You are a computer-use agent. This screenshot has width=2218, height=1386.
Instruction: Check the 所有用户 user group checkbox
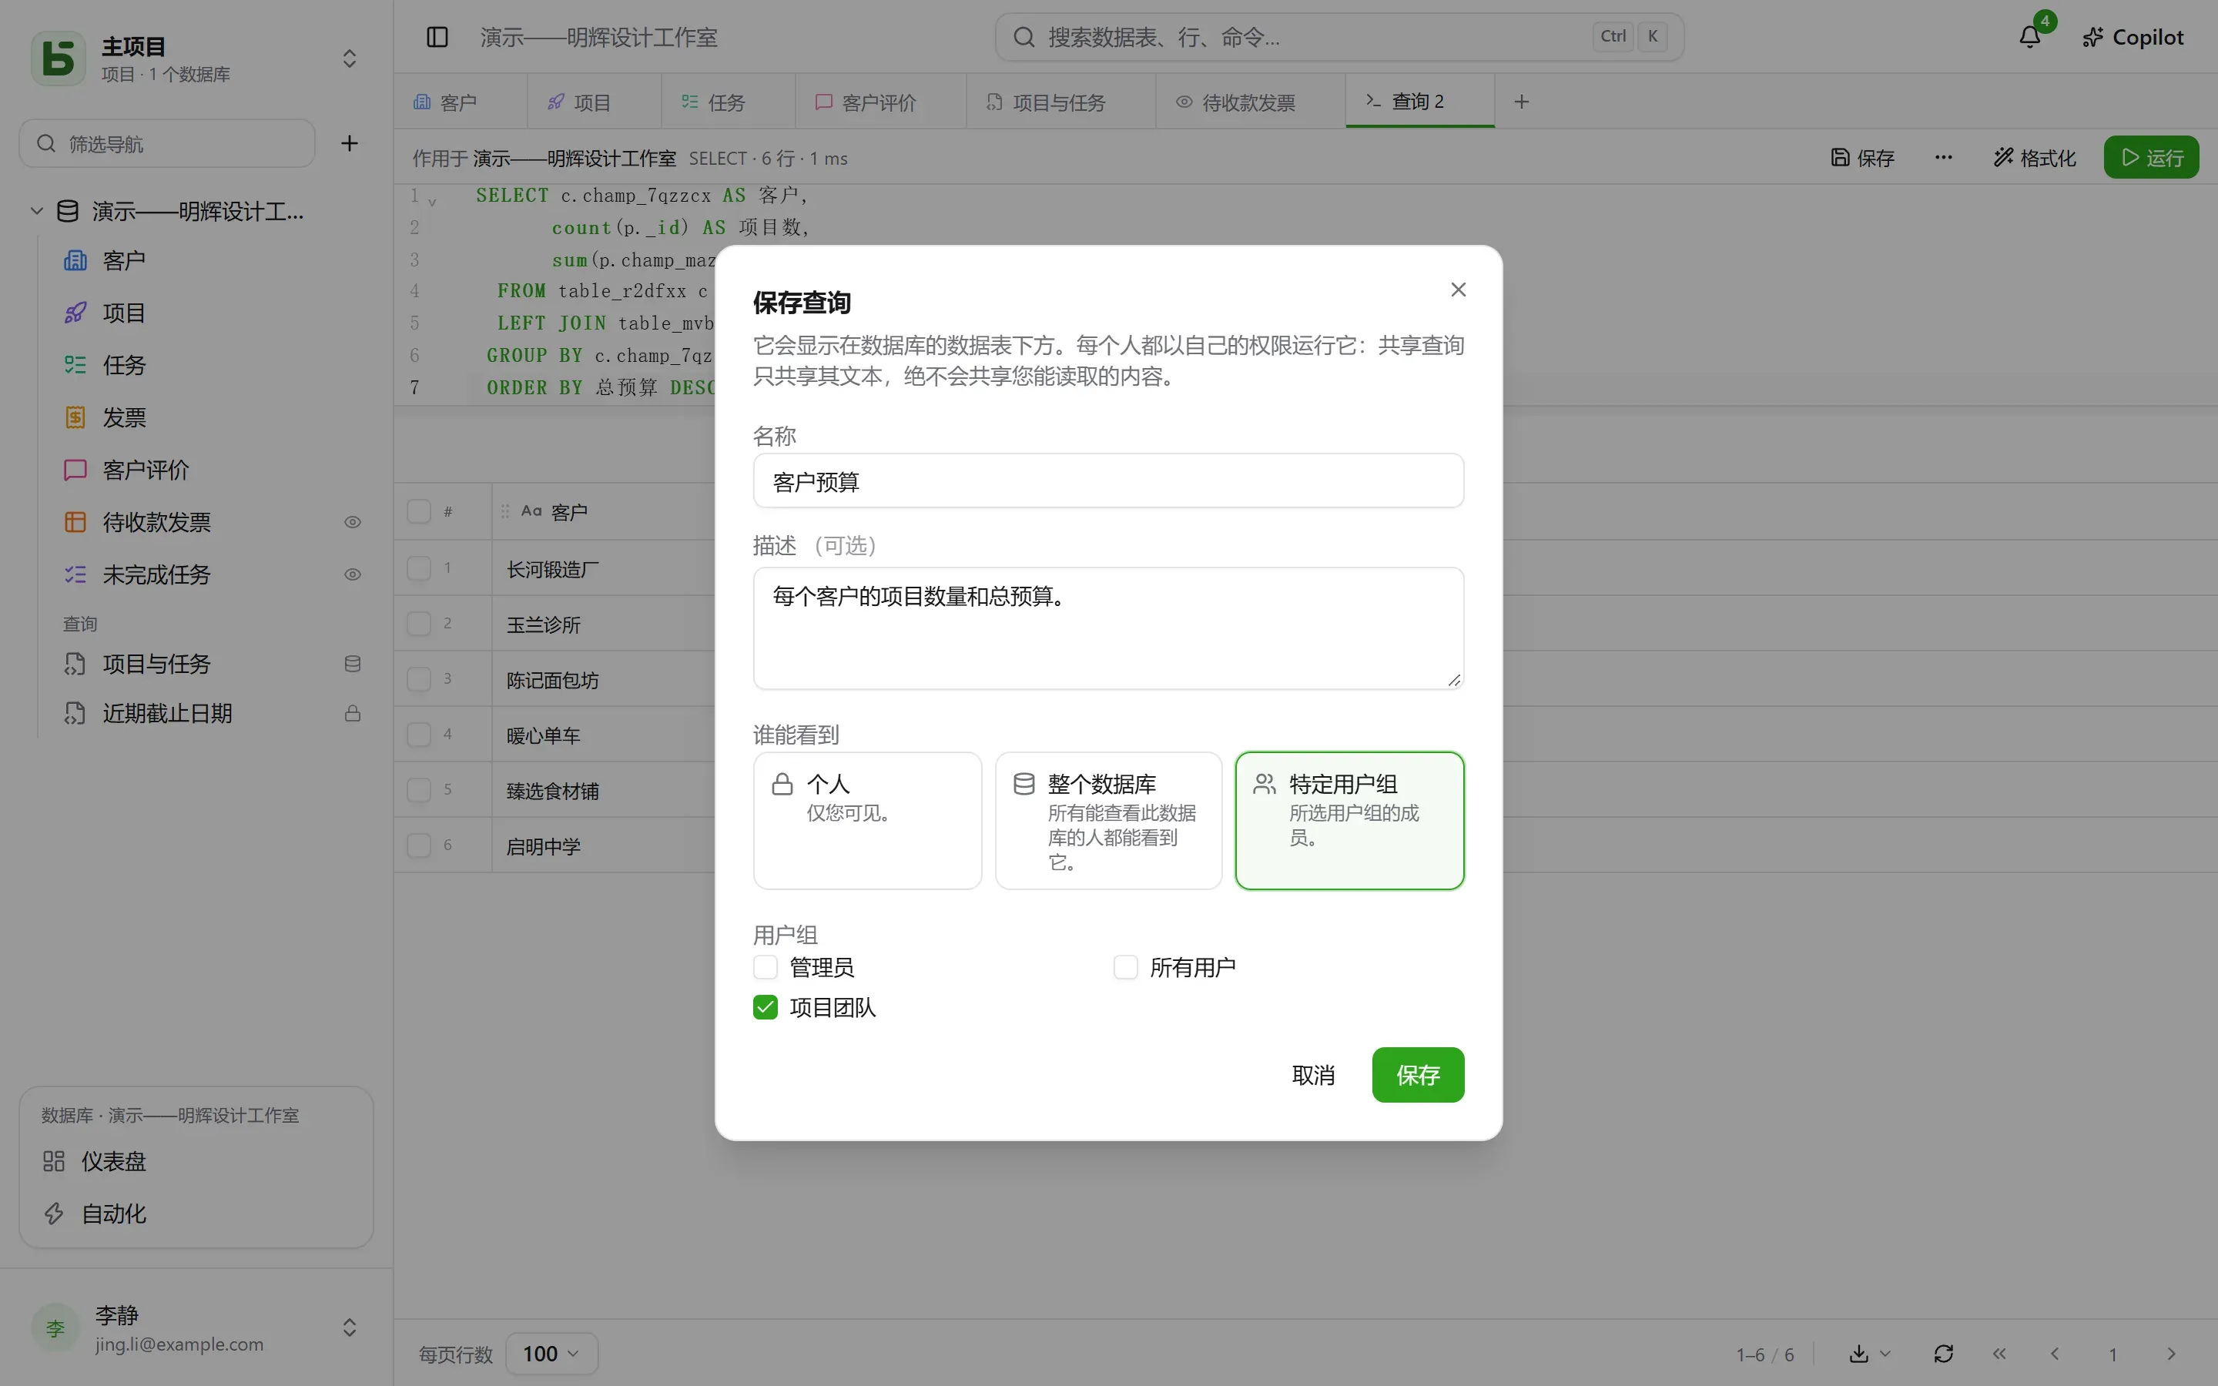pos(1125,967)
